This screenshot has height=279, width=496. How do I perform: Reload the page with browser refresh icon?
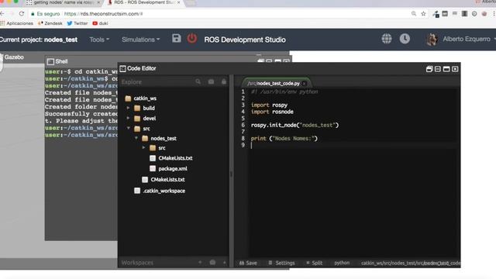click(22, 14)
